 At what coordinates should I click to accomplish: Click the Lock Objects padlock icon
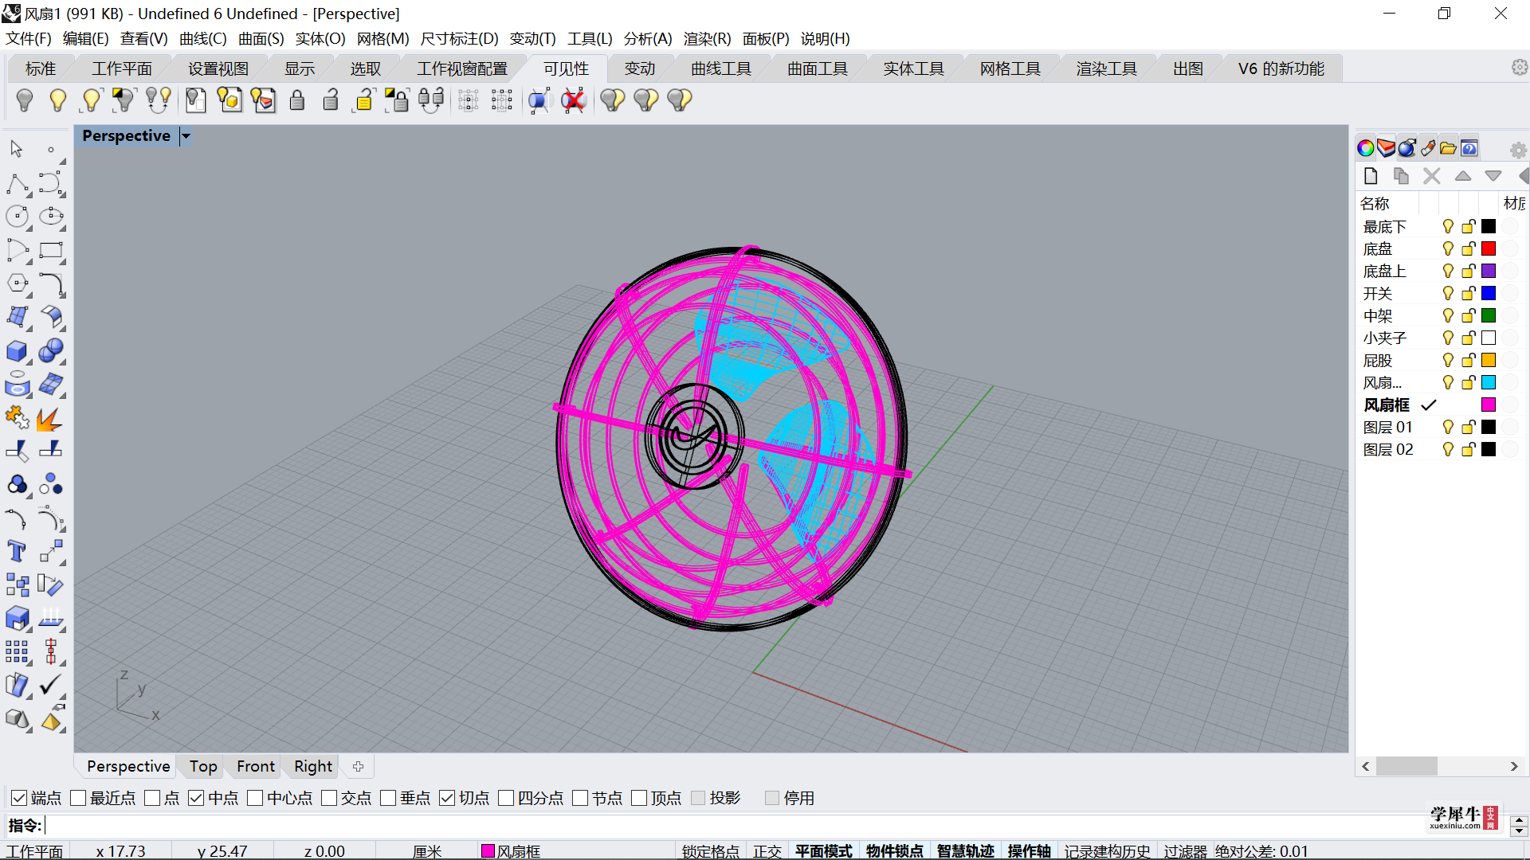coord(297,100)
